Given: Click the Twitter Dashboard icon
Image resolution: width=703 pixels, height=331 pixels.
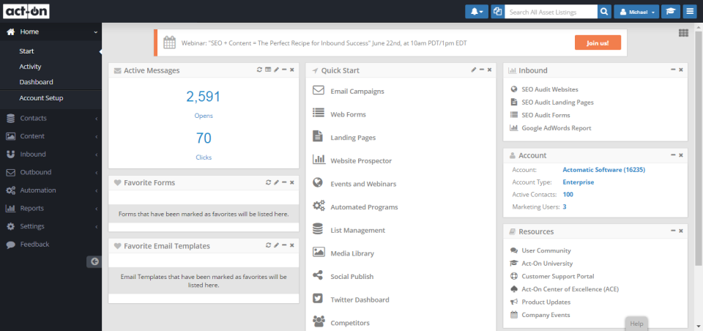Looking at the screenshot, I should tap(318, 299).
